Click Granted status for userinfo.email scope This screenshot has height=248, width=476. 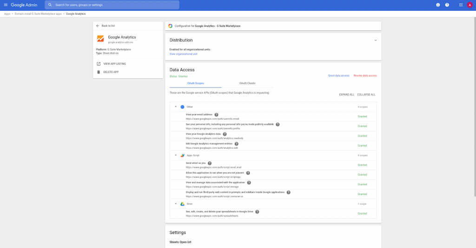click(362, 116)
